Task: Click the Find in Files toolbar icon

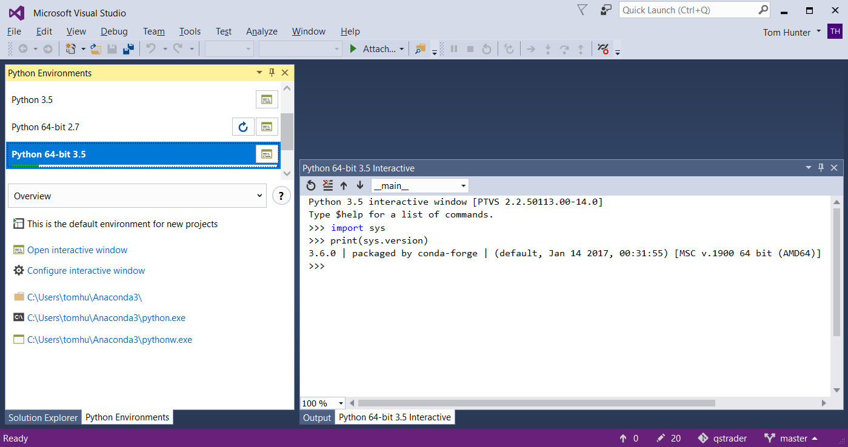Action: coord(420,49)
